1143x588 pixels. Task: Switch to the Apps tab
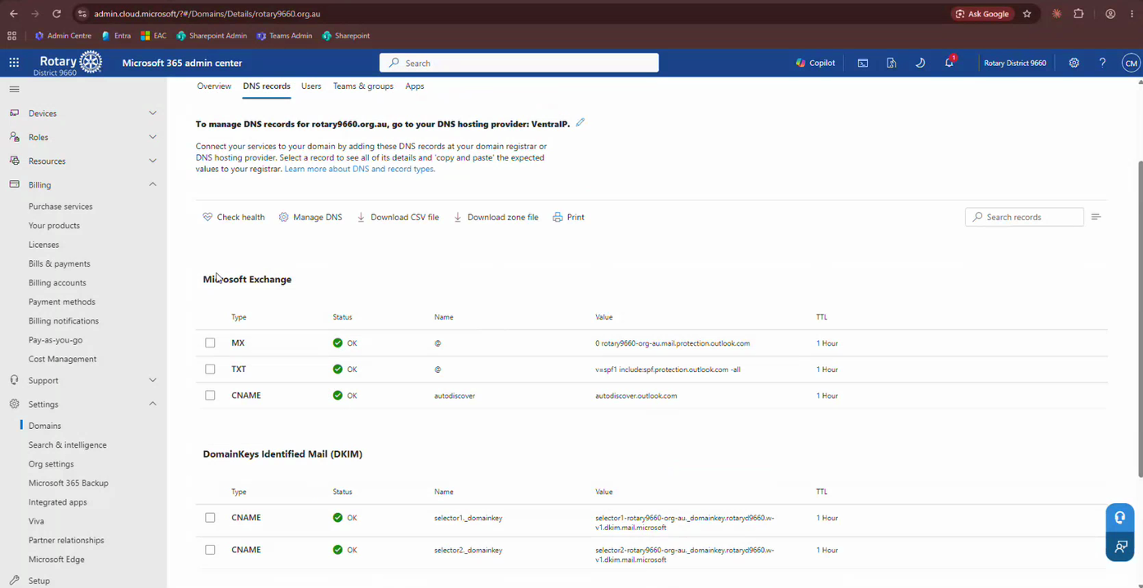[x=415, y=86]
